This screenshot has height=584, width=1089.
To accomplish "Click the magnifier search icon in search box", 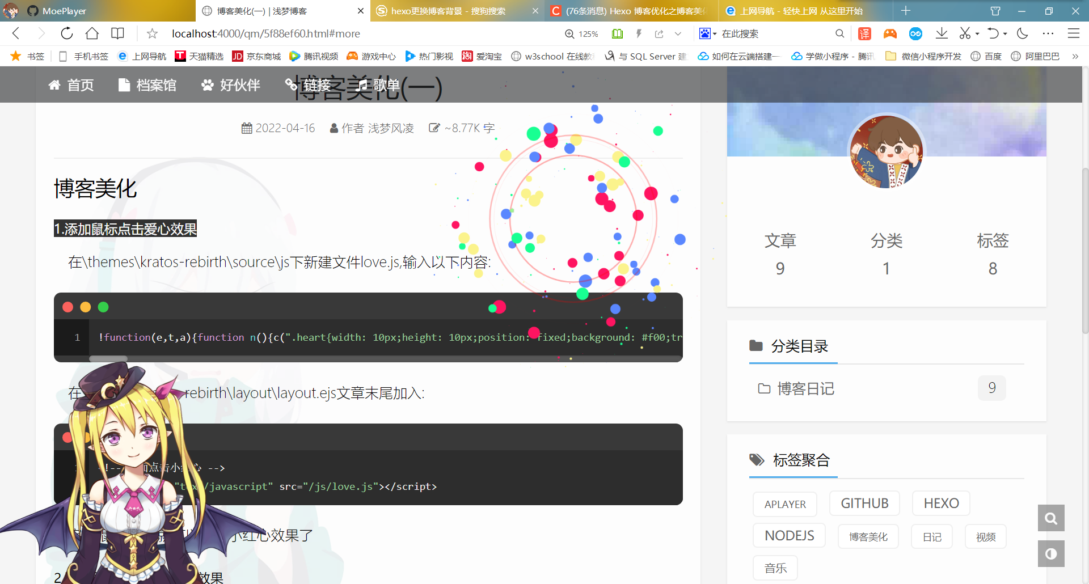I will click(x=840, y=34).
